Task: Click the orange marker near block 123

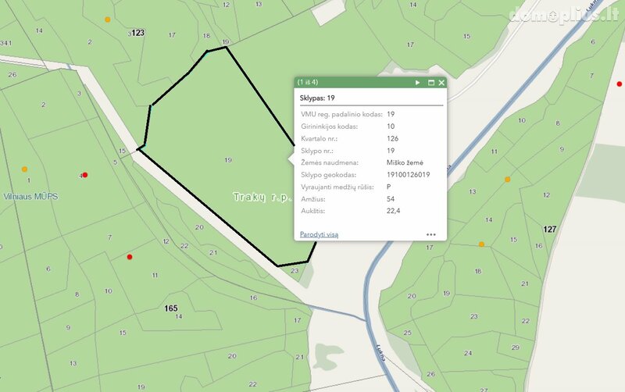Action: 108,20
